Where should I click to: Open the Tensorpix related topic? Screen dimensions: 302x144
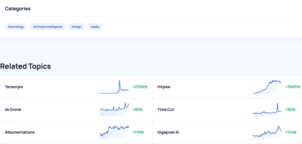click(x=14, y=87)
